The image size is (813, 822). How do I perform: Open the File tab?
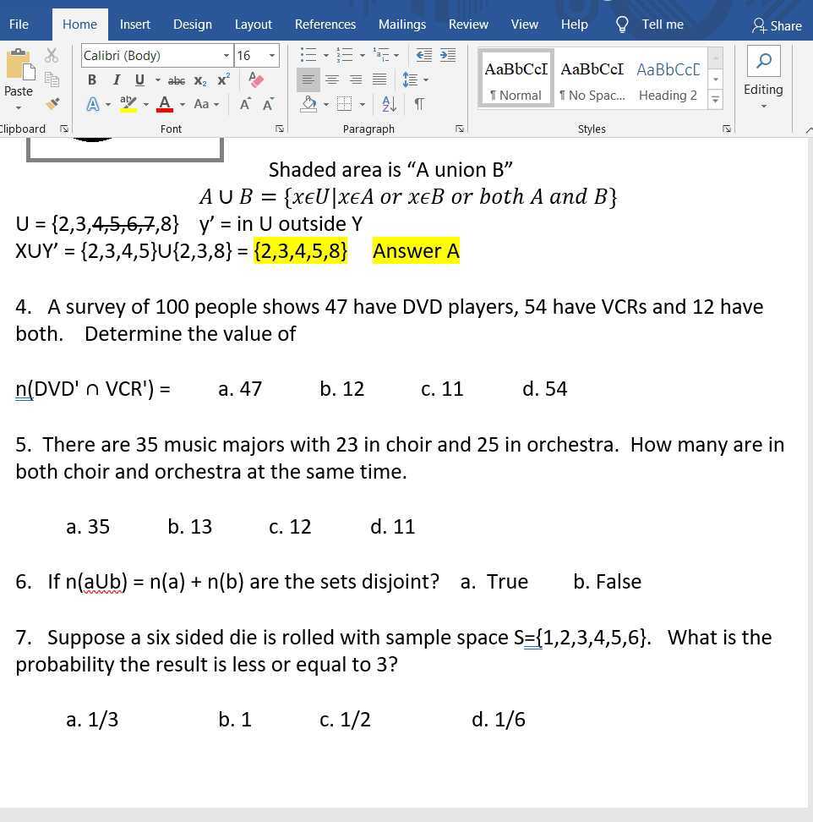pyautogui.click(x=19, y=25)
